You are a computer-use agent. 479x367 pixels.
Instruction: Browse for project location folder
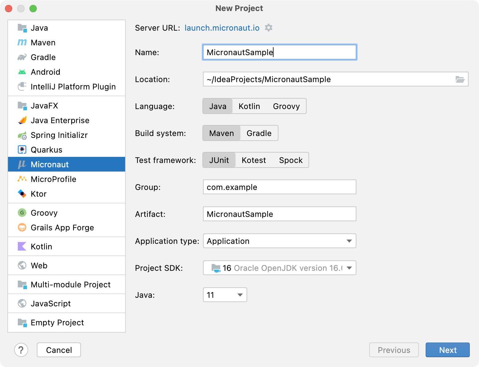[x=460, y=79]
